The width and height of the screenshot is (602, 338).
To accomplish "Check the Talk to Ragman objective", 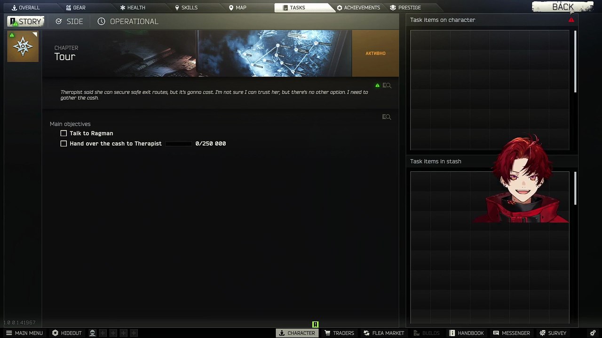I will tap(63, 133).
